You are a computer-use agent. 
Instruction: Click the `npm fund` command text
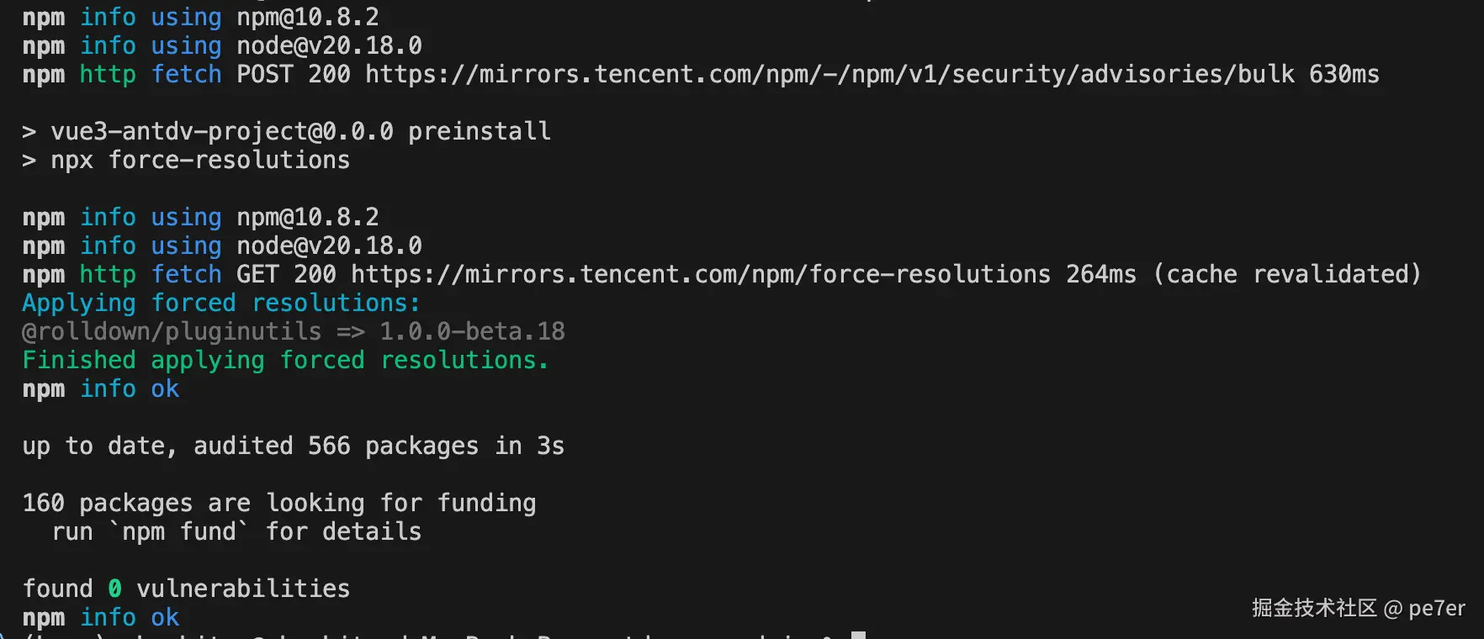(x=179, y=531)
